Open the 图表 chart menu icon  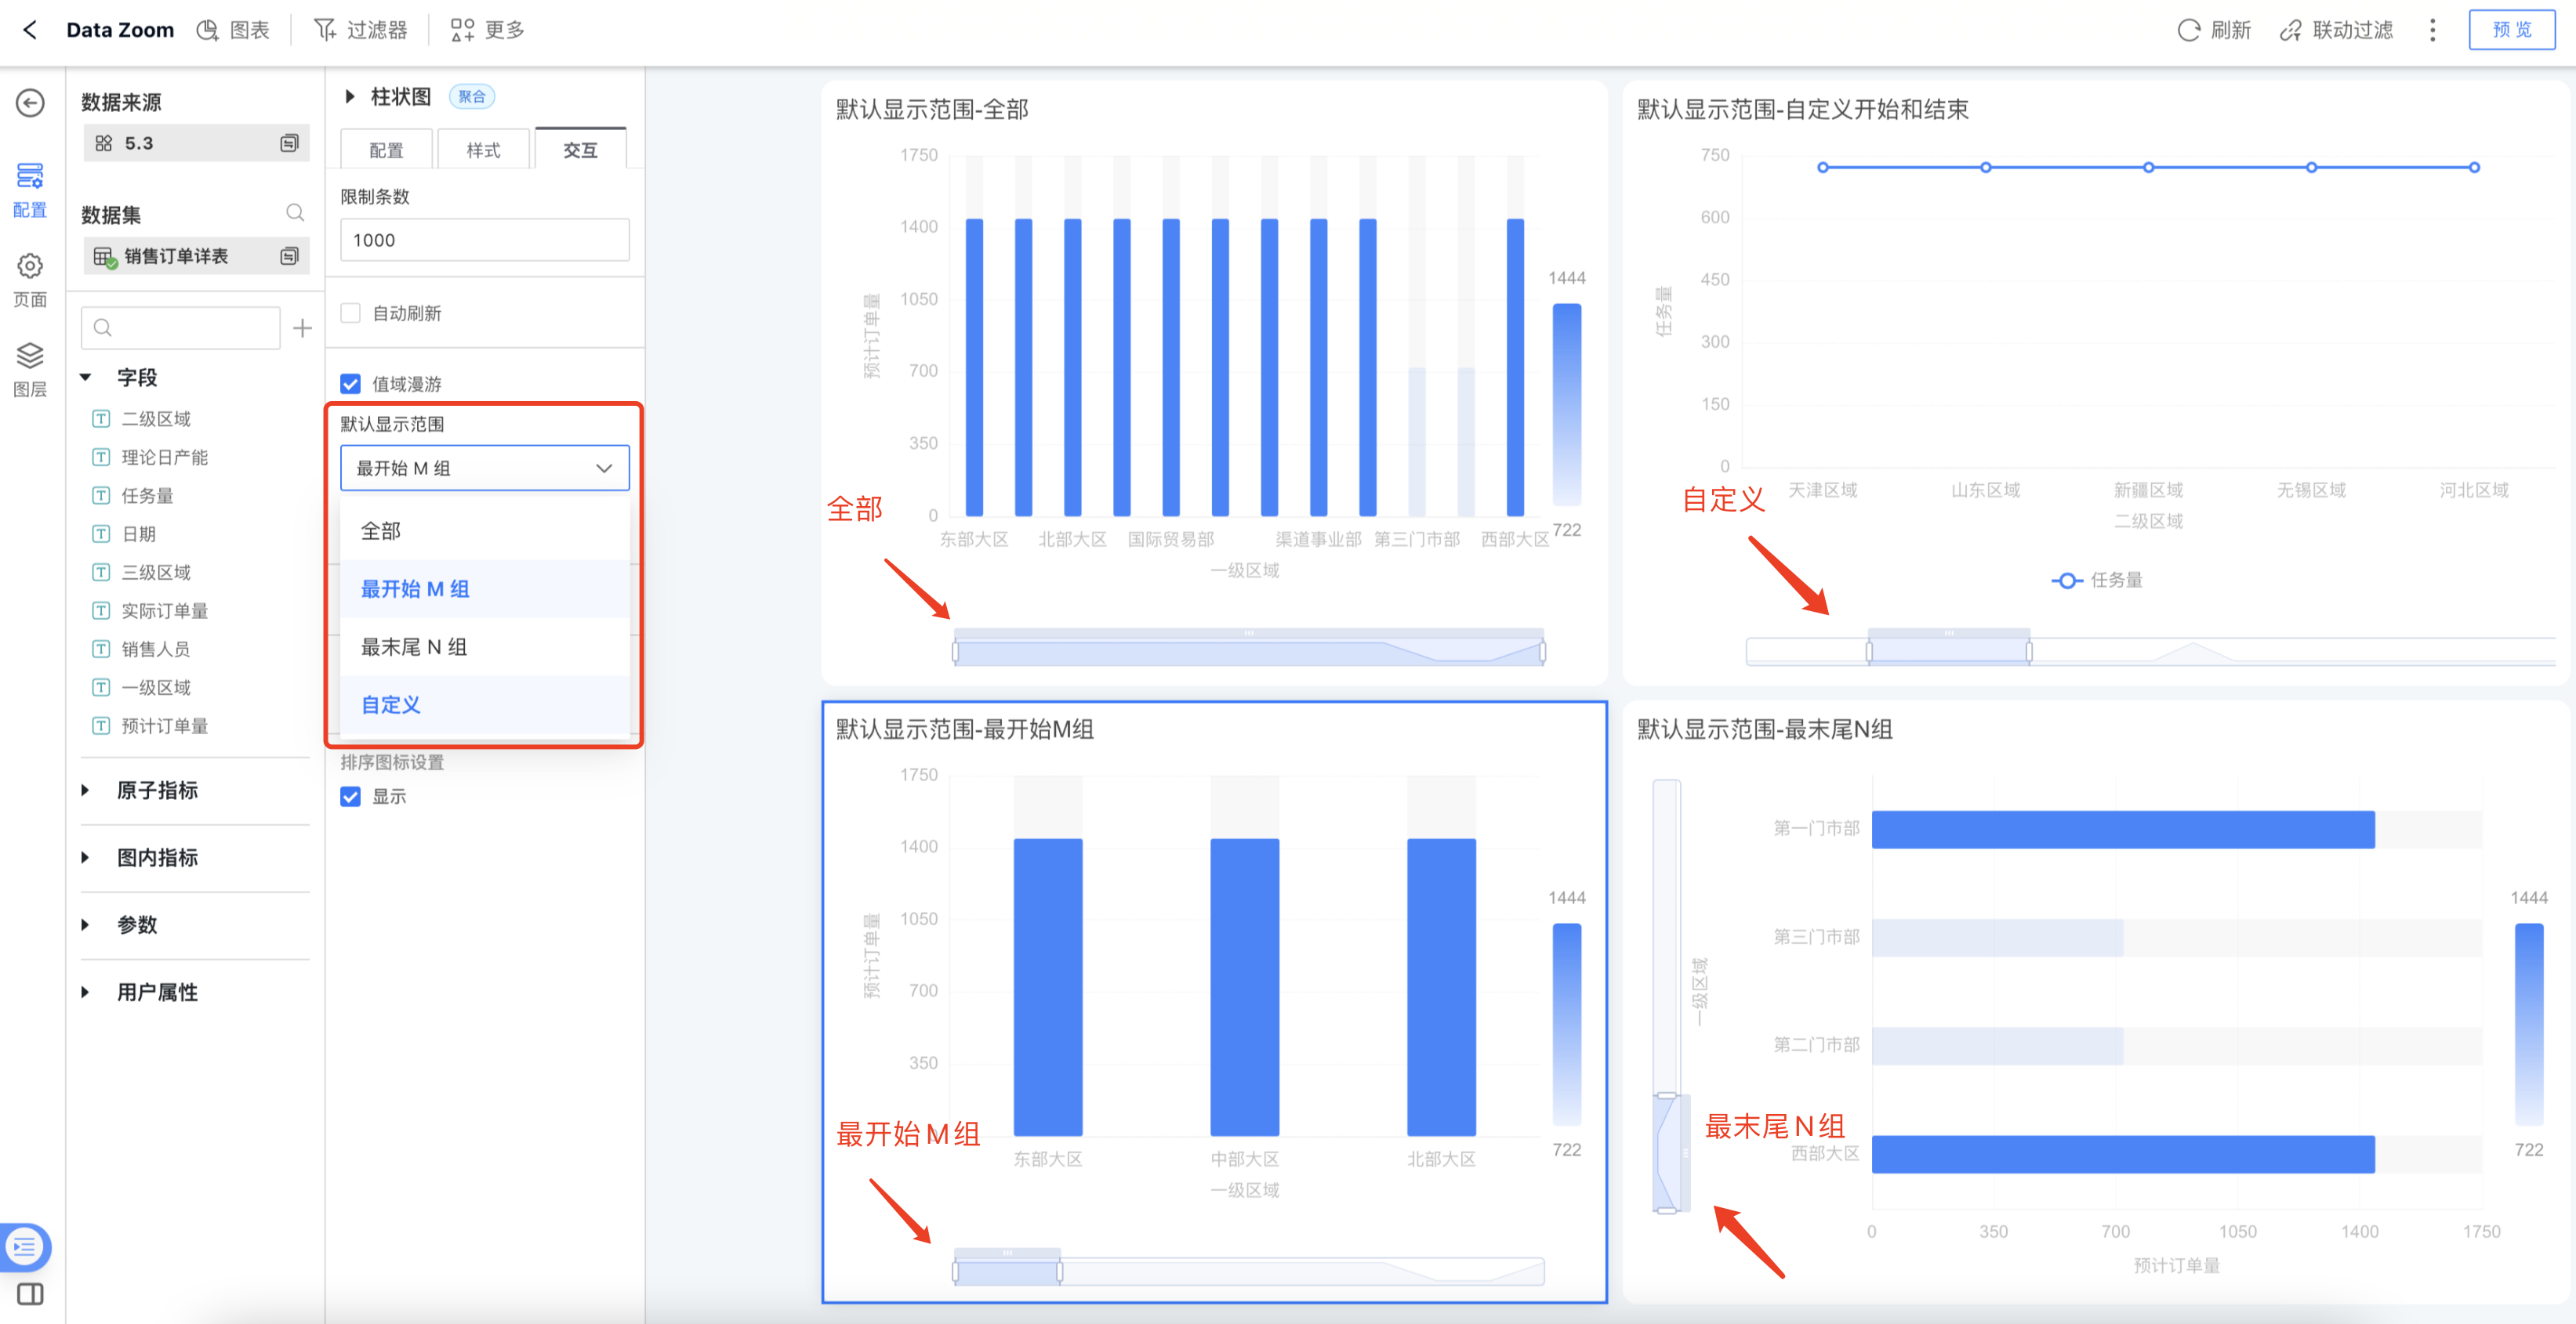point(207,30)
